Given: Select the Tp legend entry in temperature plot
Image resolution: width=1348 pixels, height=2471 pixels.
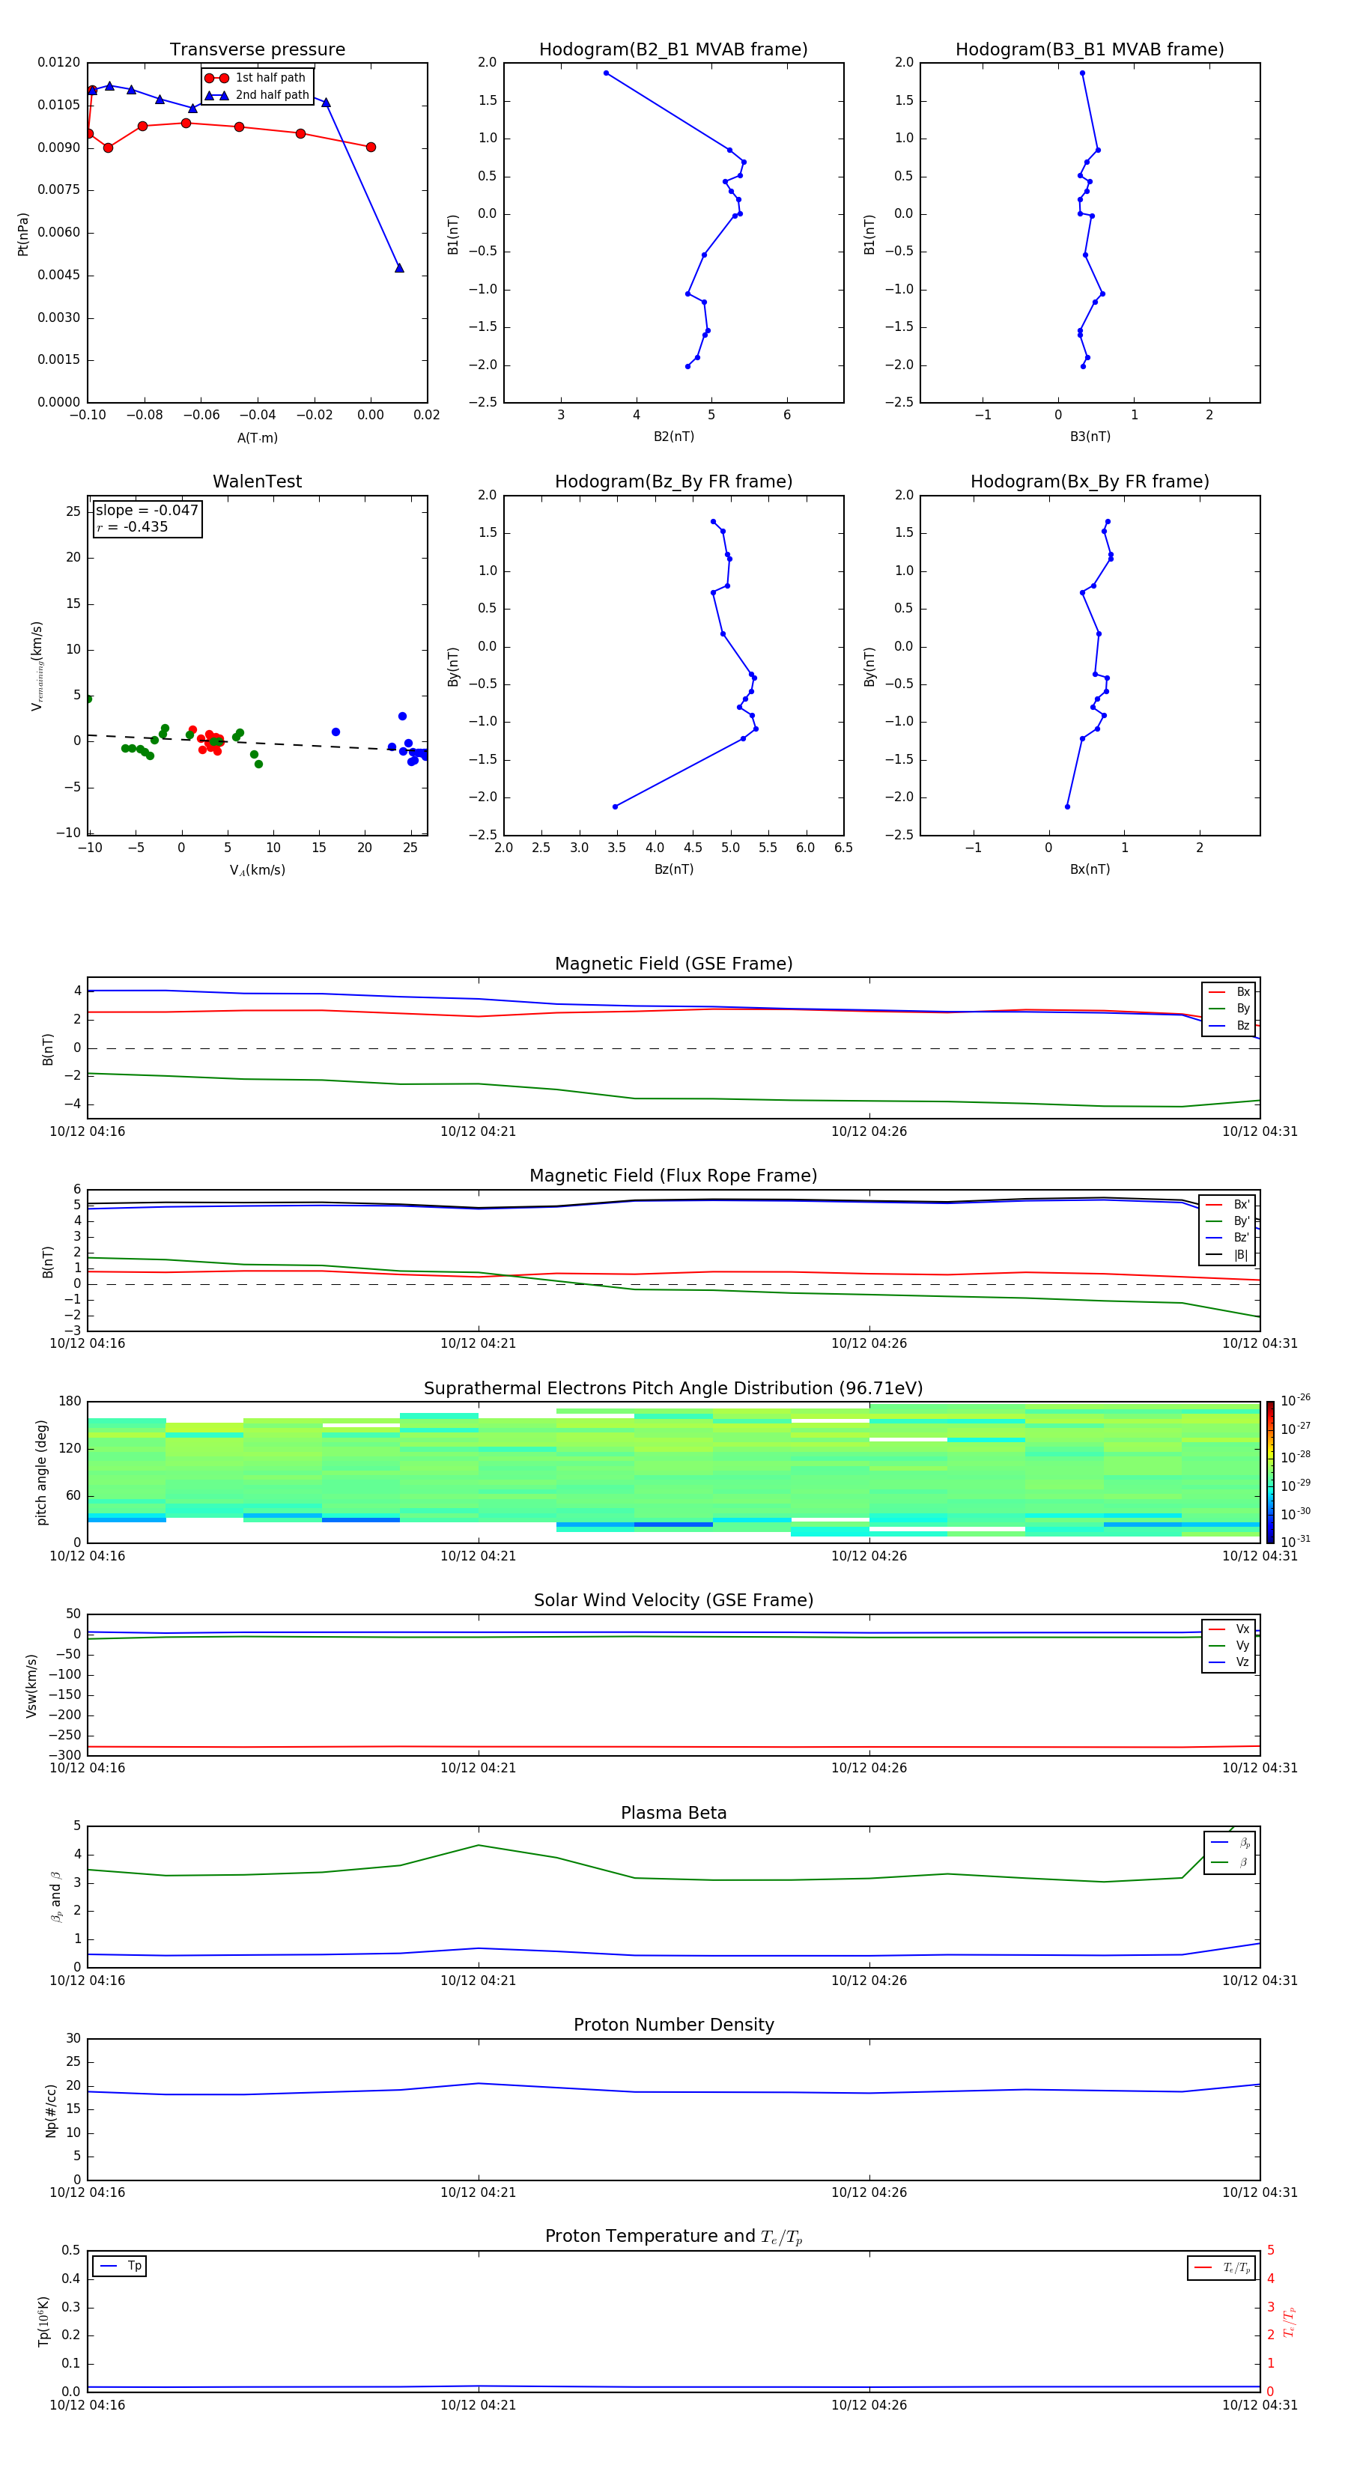Looking at the screenshot, I should pos(120,2266).
